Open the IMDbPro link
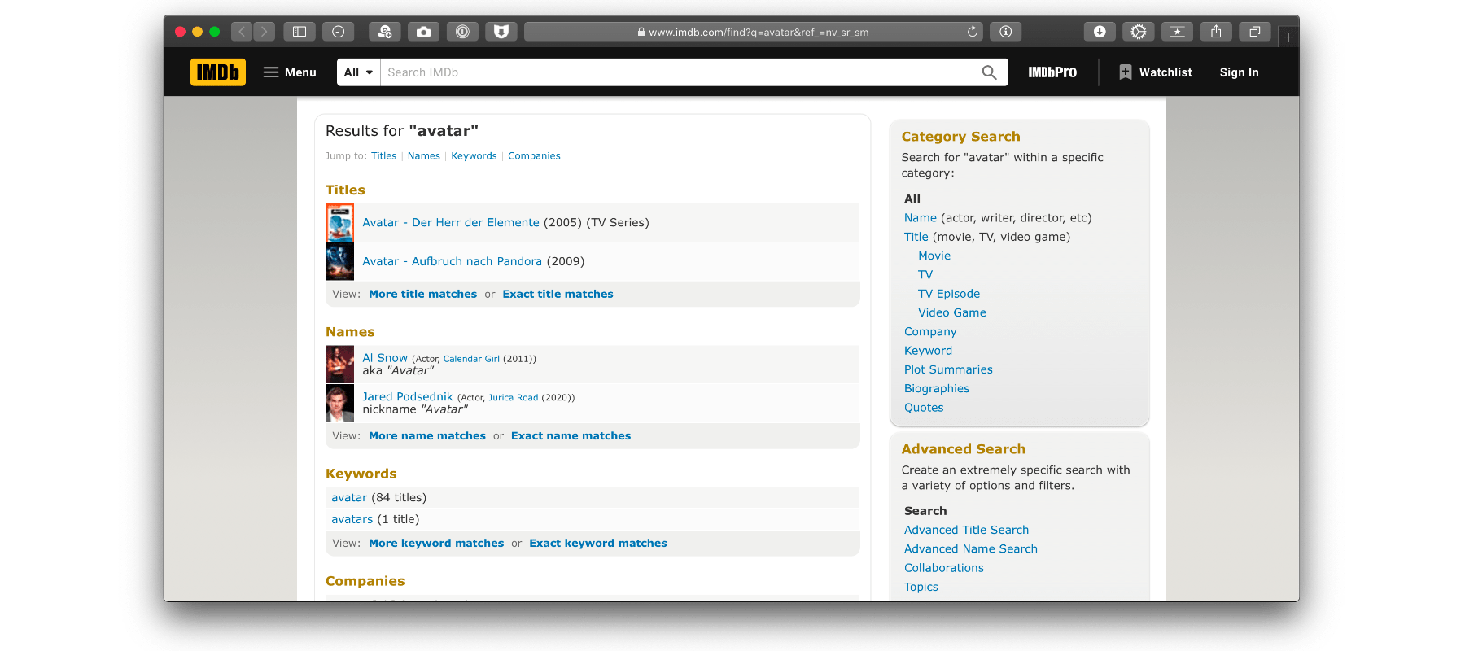 (x=1052, y=72)
